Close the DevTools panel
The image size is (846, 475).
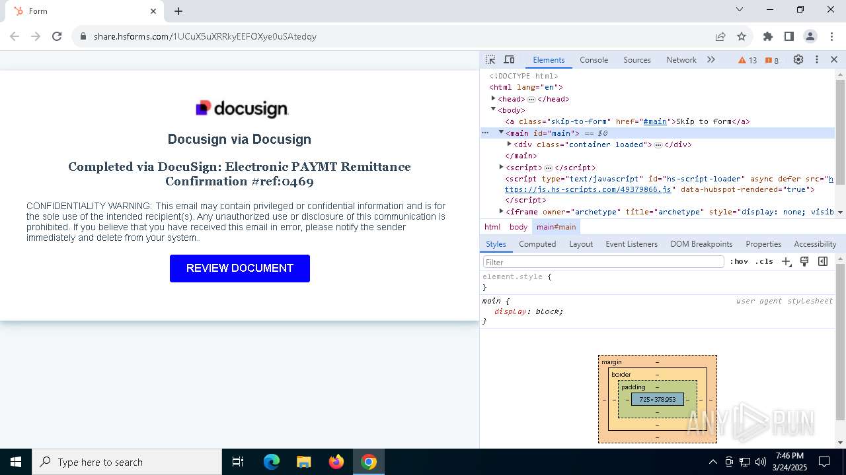[x=834, y=59]
